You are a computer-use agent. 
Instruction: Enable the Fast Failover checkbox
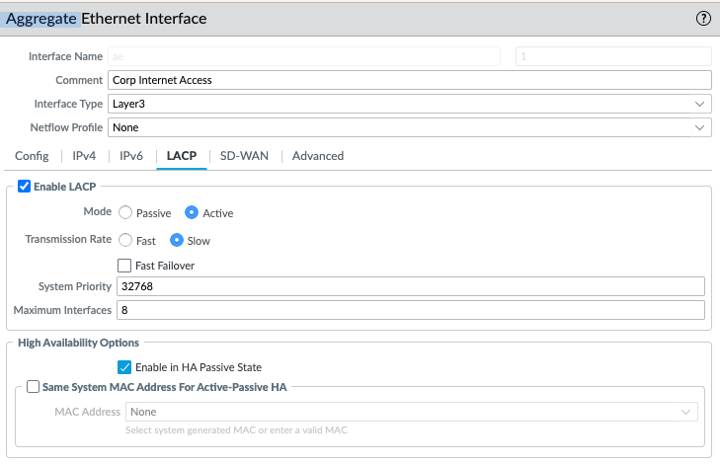click(x=124, y=266)
